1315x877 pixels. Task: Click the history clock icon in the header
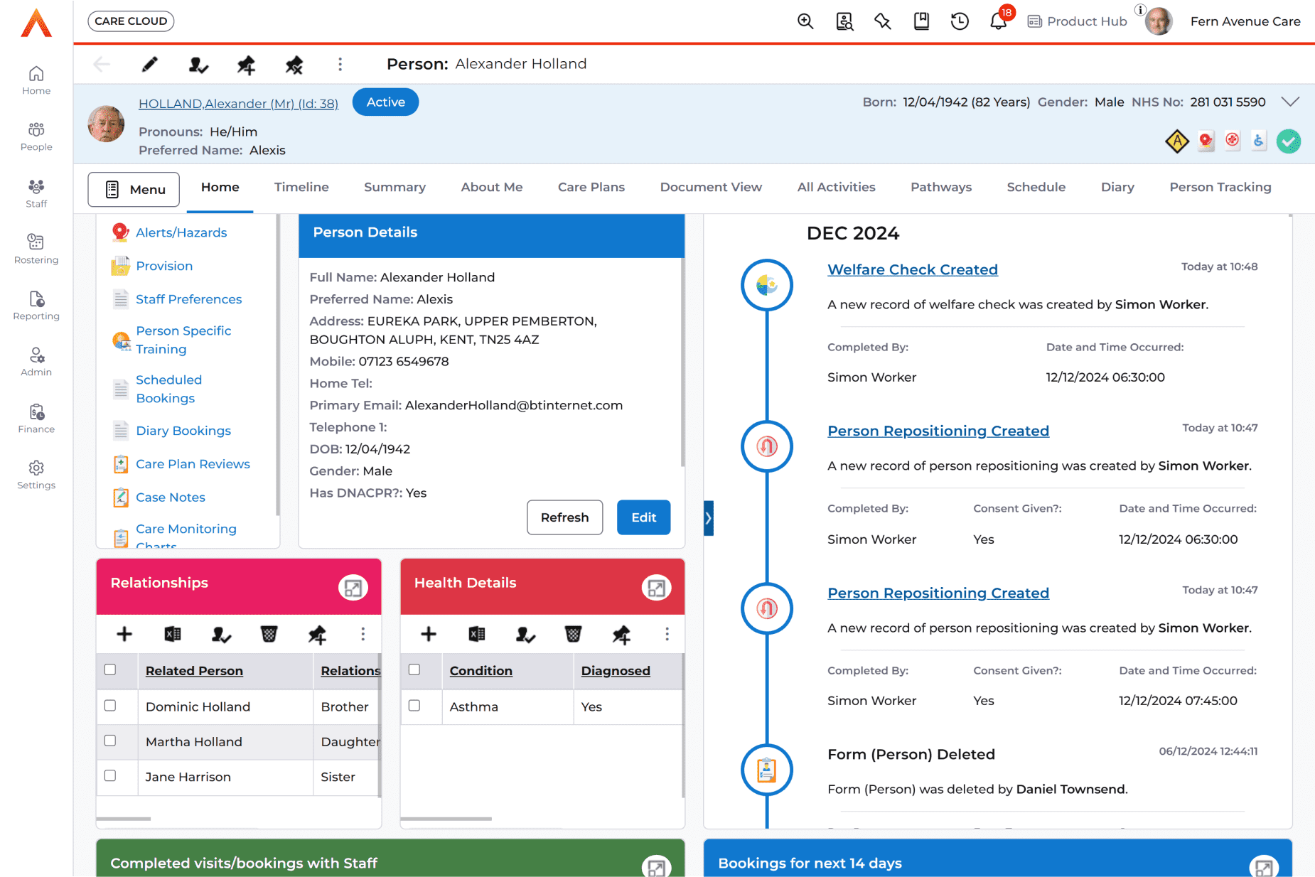pyautogui.click(x=960, y=21)
